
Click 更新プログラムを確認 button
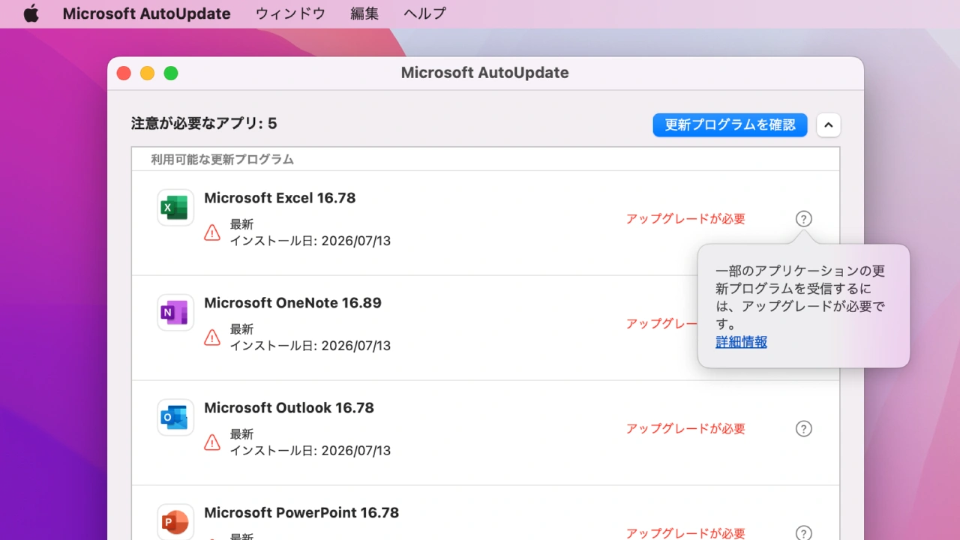[x=730, y=125]
